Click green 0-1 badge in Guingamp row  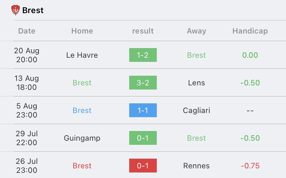pyautogui.click(x=143, y=138)
